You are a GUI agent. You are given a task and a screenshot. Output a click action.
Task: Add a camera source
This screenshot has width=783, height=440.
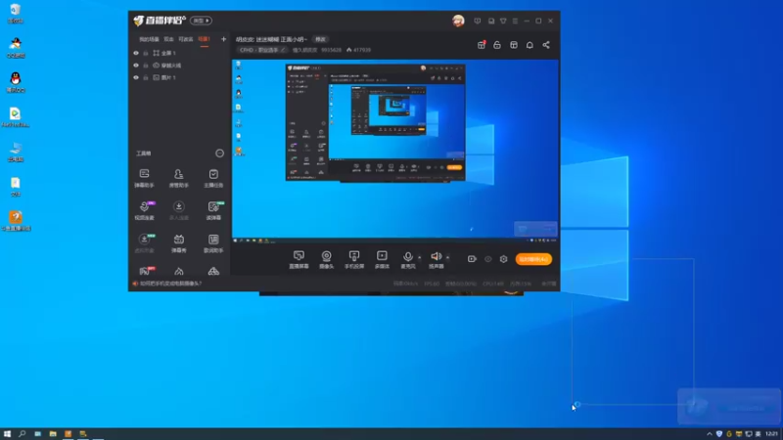coord(326,259)
